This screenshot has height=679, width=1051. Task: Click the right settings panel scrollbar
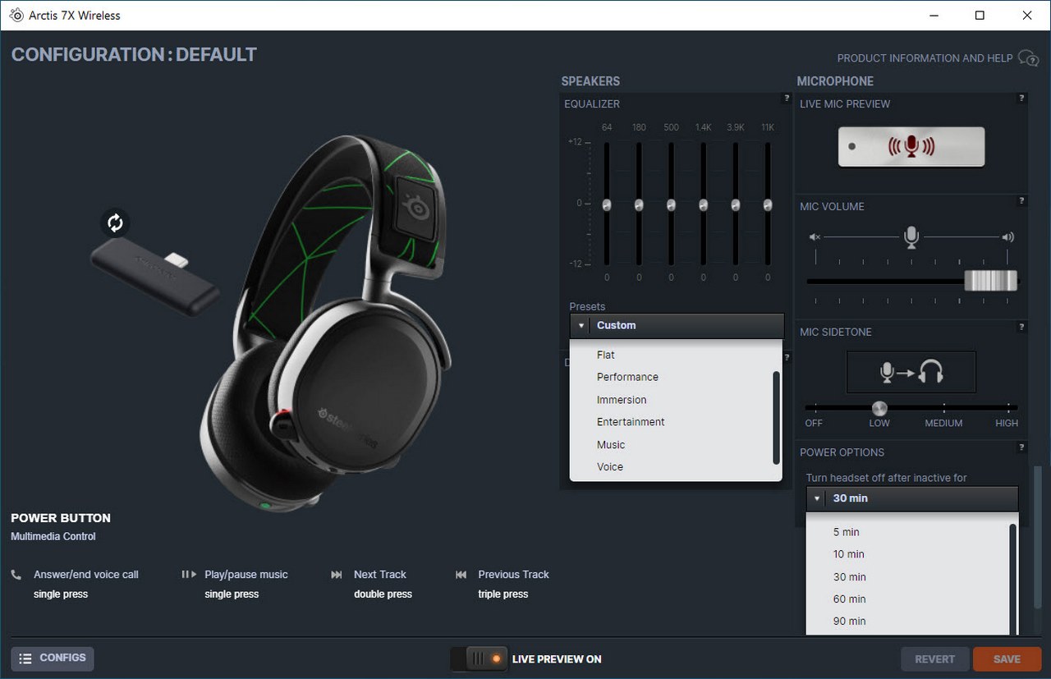point(1037,538)
